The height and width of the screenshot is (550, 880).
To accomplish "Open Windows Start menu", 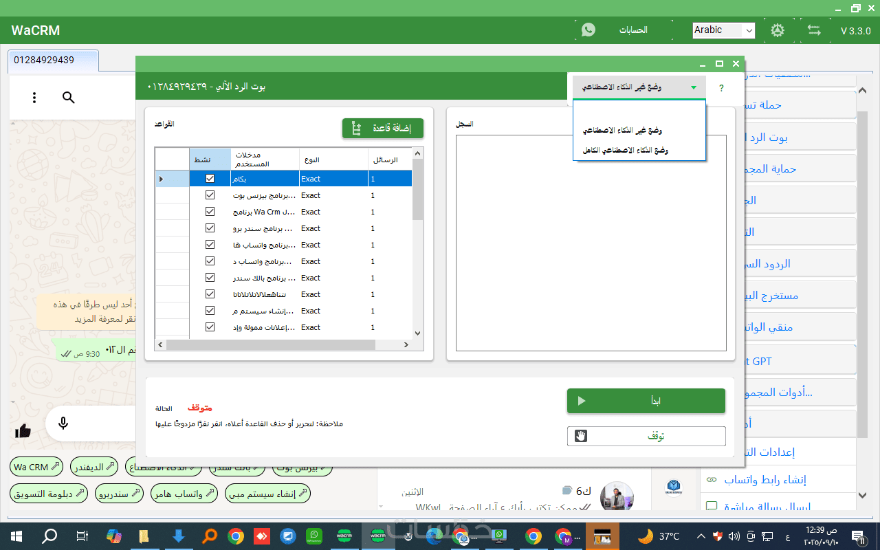I will click(x=16, y=536).
